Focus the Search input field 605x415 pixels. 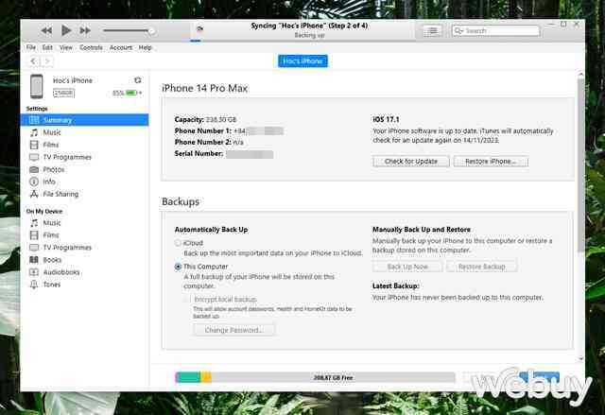(x=495, y=31)
